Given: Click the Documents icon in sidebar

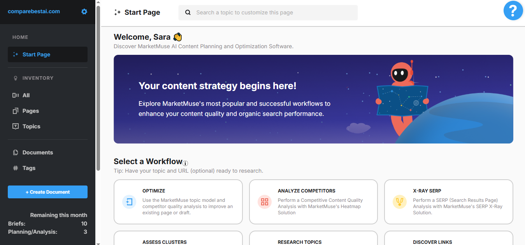Looking at the screenshot, I should (16, 152).
